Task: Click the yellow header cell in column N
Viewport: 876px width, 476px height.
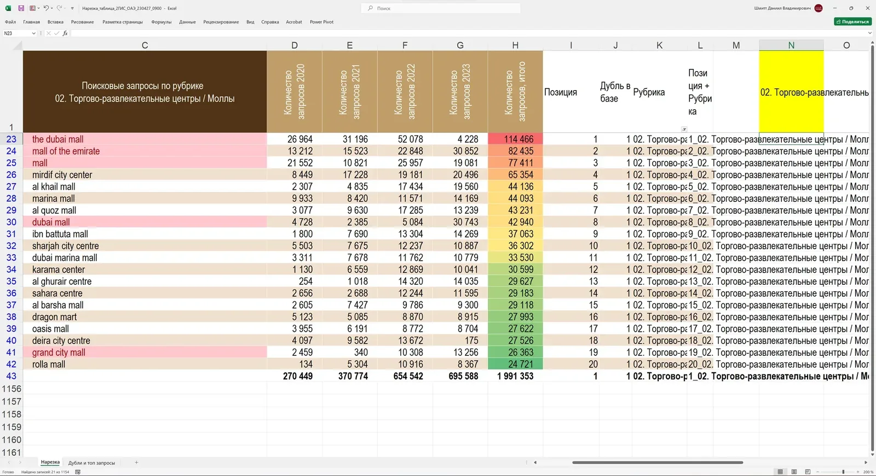Action: click(x=791, y=92)
